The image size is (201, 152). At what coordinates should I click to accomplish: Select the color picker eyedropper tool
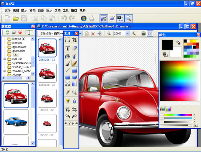coord(67,92)
